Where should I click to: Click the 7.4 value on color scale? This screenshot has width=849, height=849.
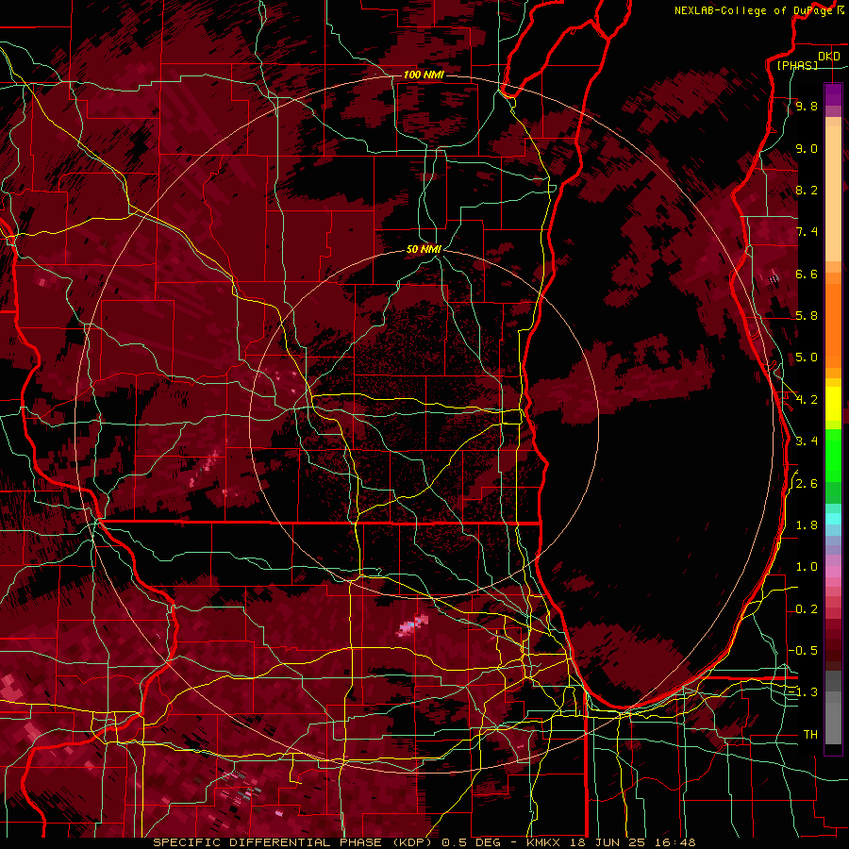pos(807,232)
